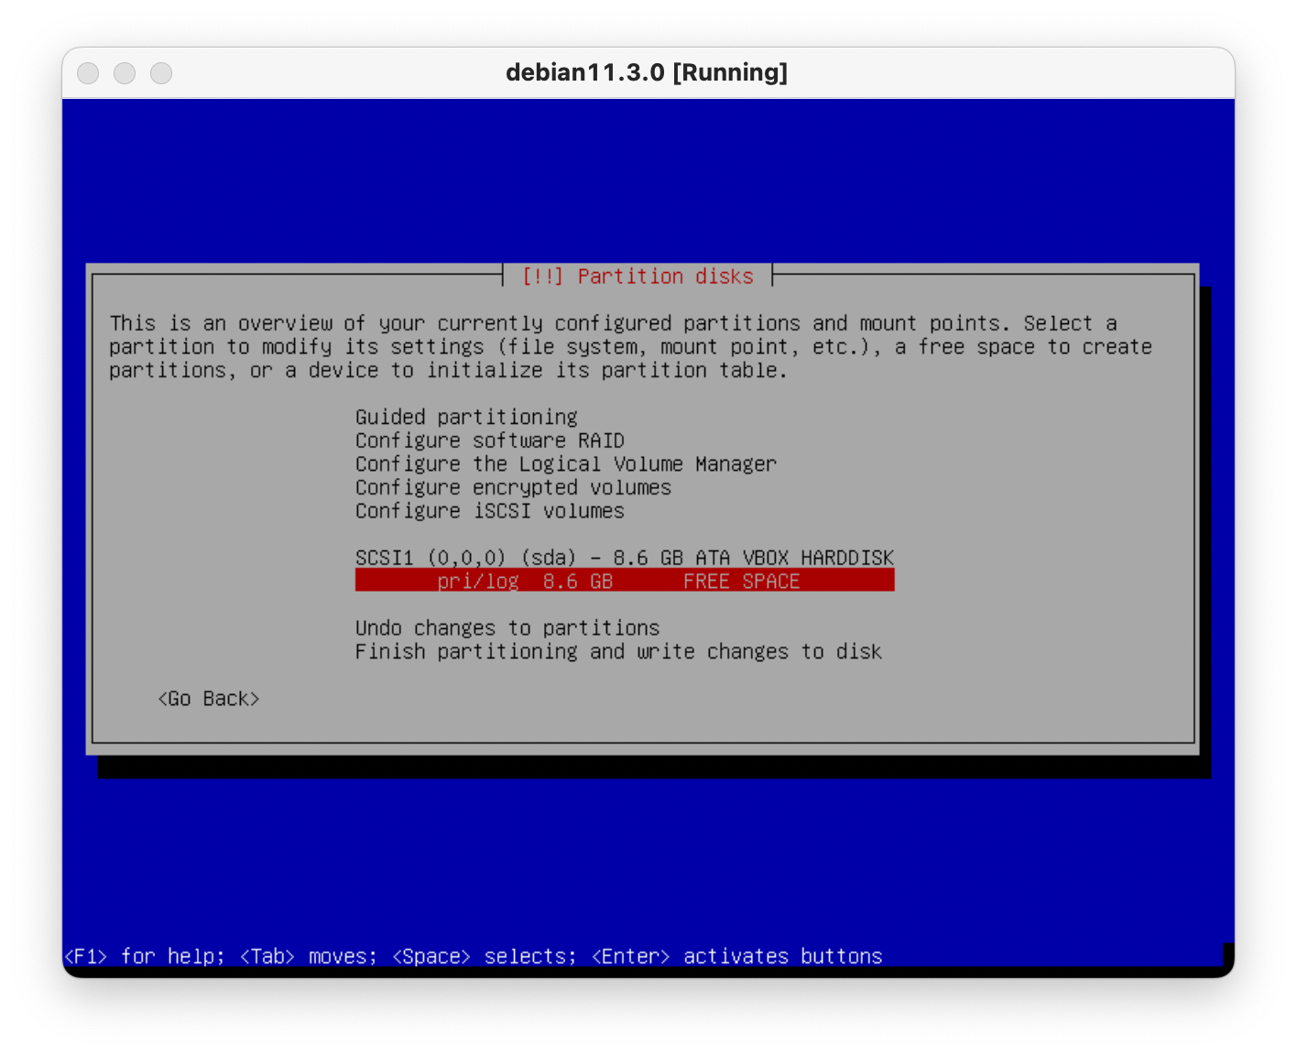Choose Finish partitioning and write changes to disk
1297x1055 pixels.
[618, 652]
